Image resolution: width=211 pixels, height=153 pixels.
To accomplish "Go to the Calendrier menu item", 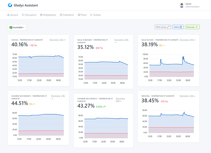I will coord(67,15).
